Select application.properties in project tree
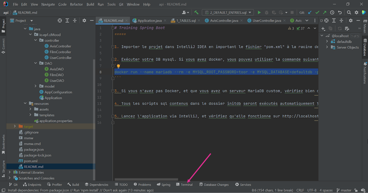The image size is (368, 193). (x=56, y=121)
